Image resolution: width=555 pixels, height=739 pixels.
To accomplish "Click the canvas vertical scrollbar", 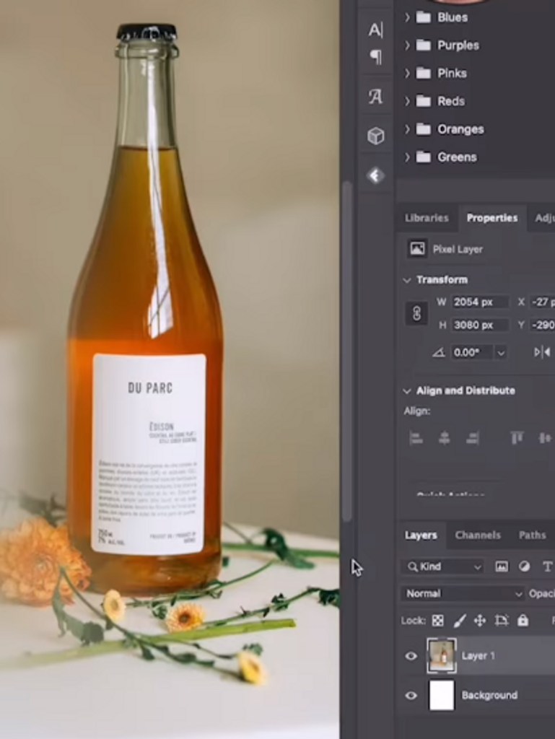I will coord(347,351).
